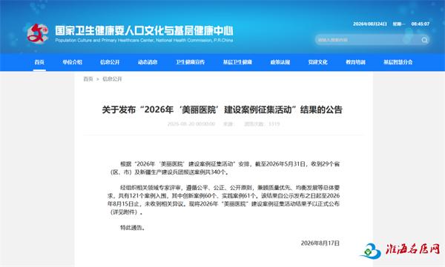
Task: Open the 政策法规 navigation item
Action: [280, 62]
